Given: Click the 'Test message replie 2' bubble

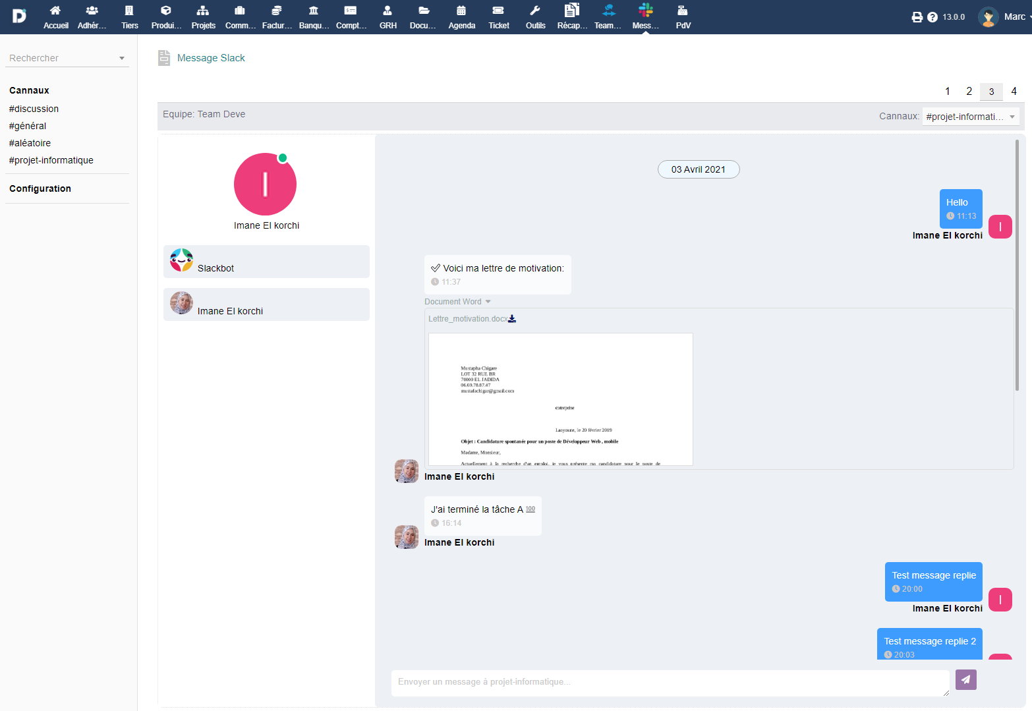Looking at the screenshot, I should 930,644.
